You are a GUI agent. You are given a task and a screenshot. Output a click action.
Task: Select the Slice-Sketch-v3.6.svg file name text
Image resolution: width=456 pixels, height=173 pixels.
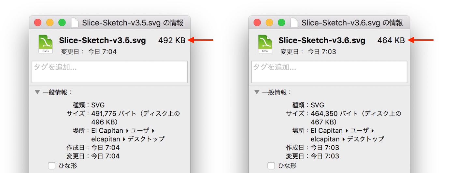pyautogui.click(x=322, y=41)
